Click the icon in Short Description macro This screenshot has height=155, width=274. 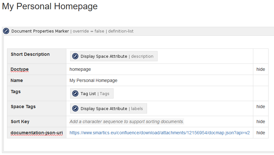click(x=75, y=56)
